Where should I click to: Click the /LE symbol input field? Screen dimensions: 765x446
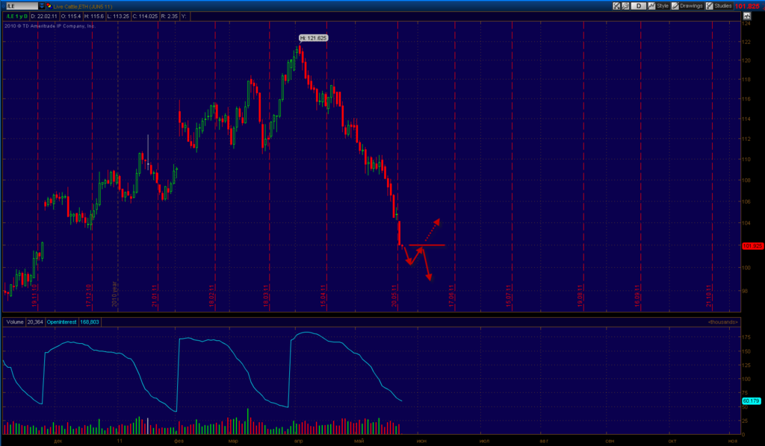(x=22, y=6)
